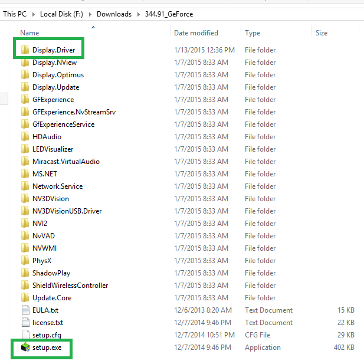Expand the arrow after Local Disk (F:)
Viewport: 364px width, 364px height.
[90, 14]
